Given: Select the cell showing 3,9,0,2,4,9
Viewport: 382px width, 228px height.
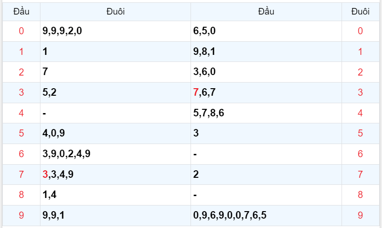Looking at the screenshot, I should (x=66, y=154).
